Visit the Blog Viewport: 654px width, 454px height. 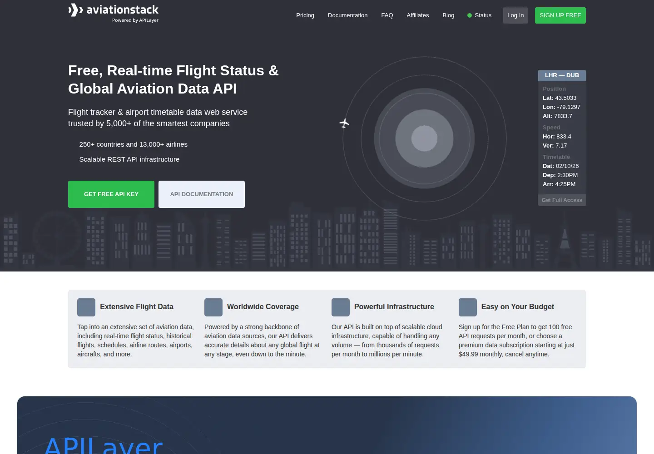coord(448,15)
